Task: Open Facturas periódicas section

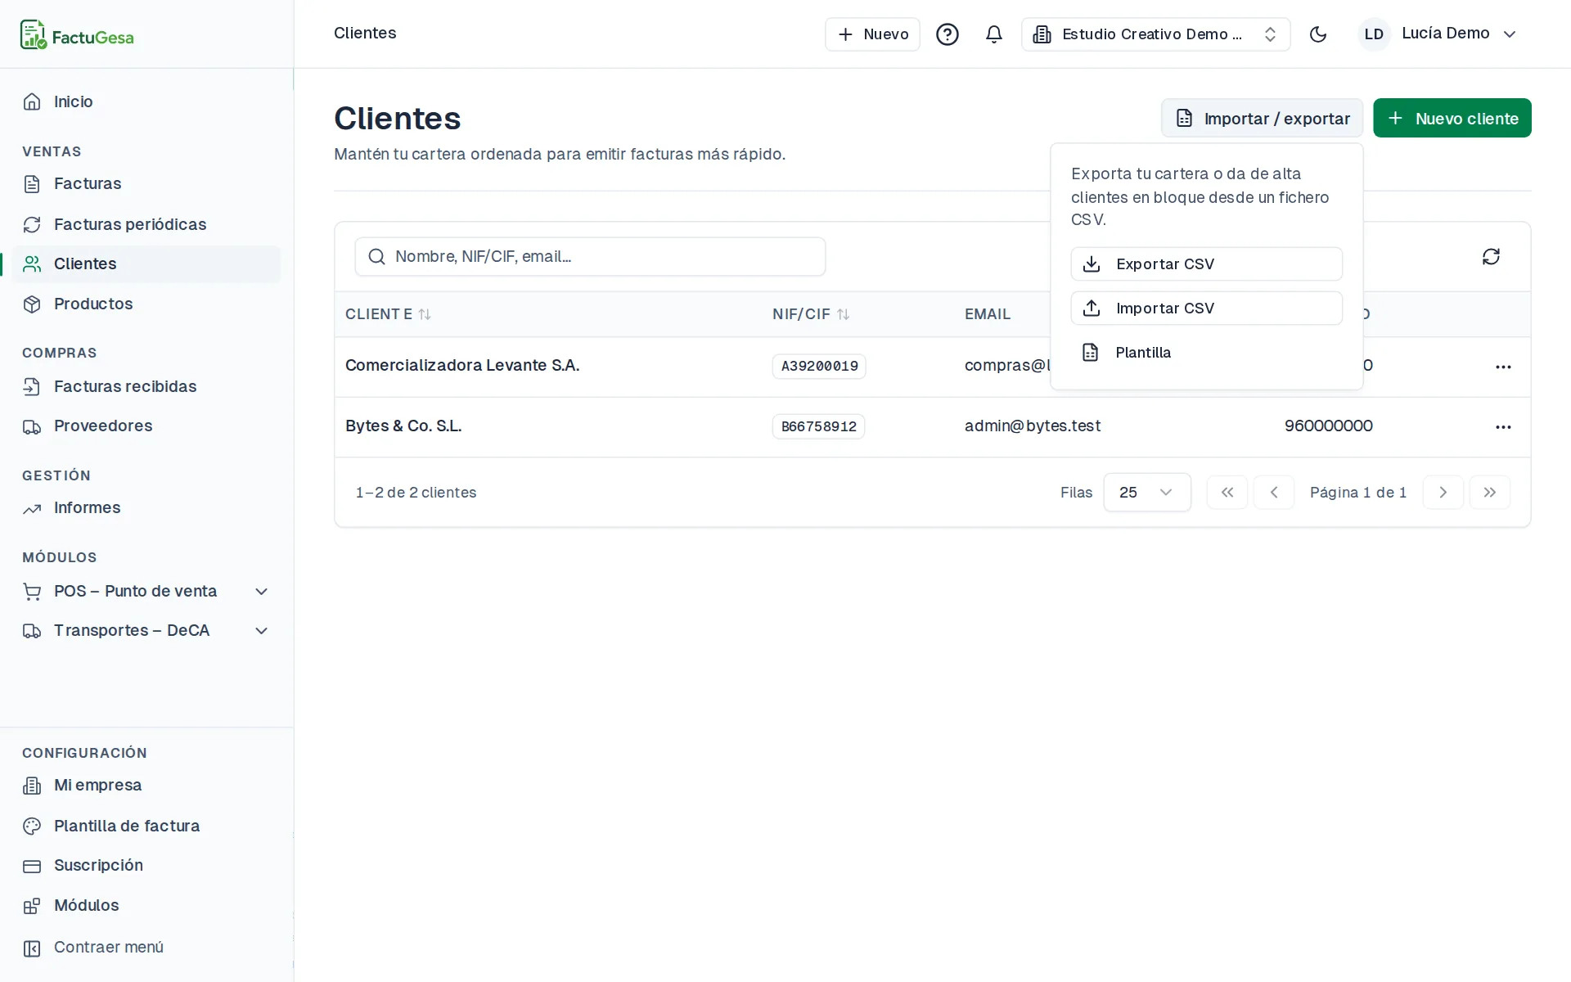Action: pos(146,224)
